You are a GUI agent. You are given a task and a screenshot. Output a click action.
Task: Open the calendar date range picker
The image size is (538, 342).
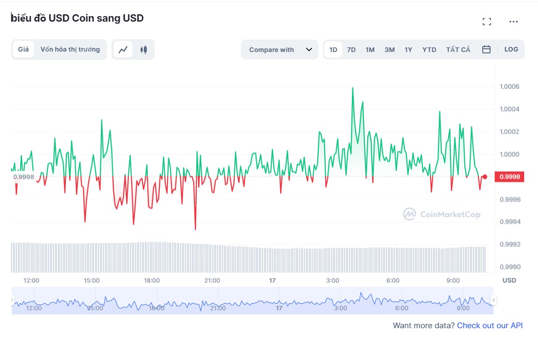click(486, 50)
